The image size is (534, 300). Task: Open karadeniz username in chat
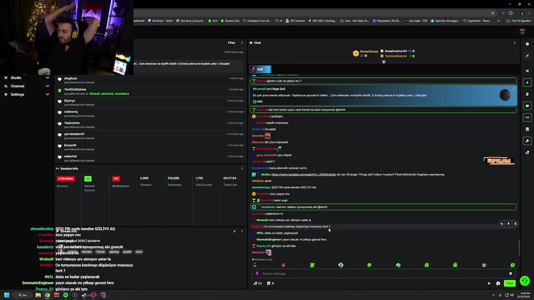pyautogui.click(x=268, y=207)
